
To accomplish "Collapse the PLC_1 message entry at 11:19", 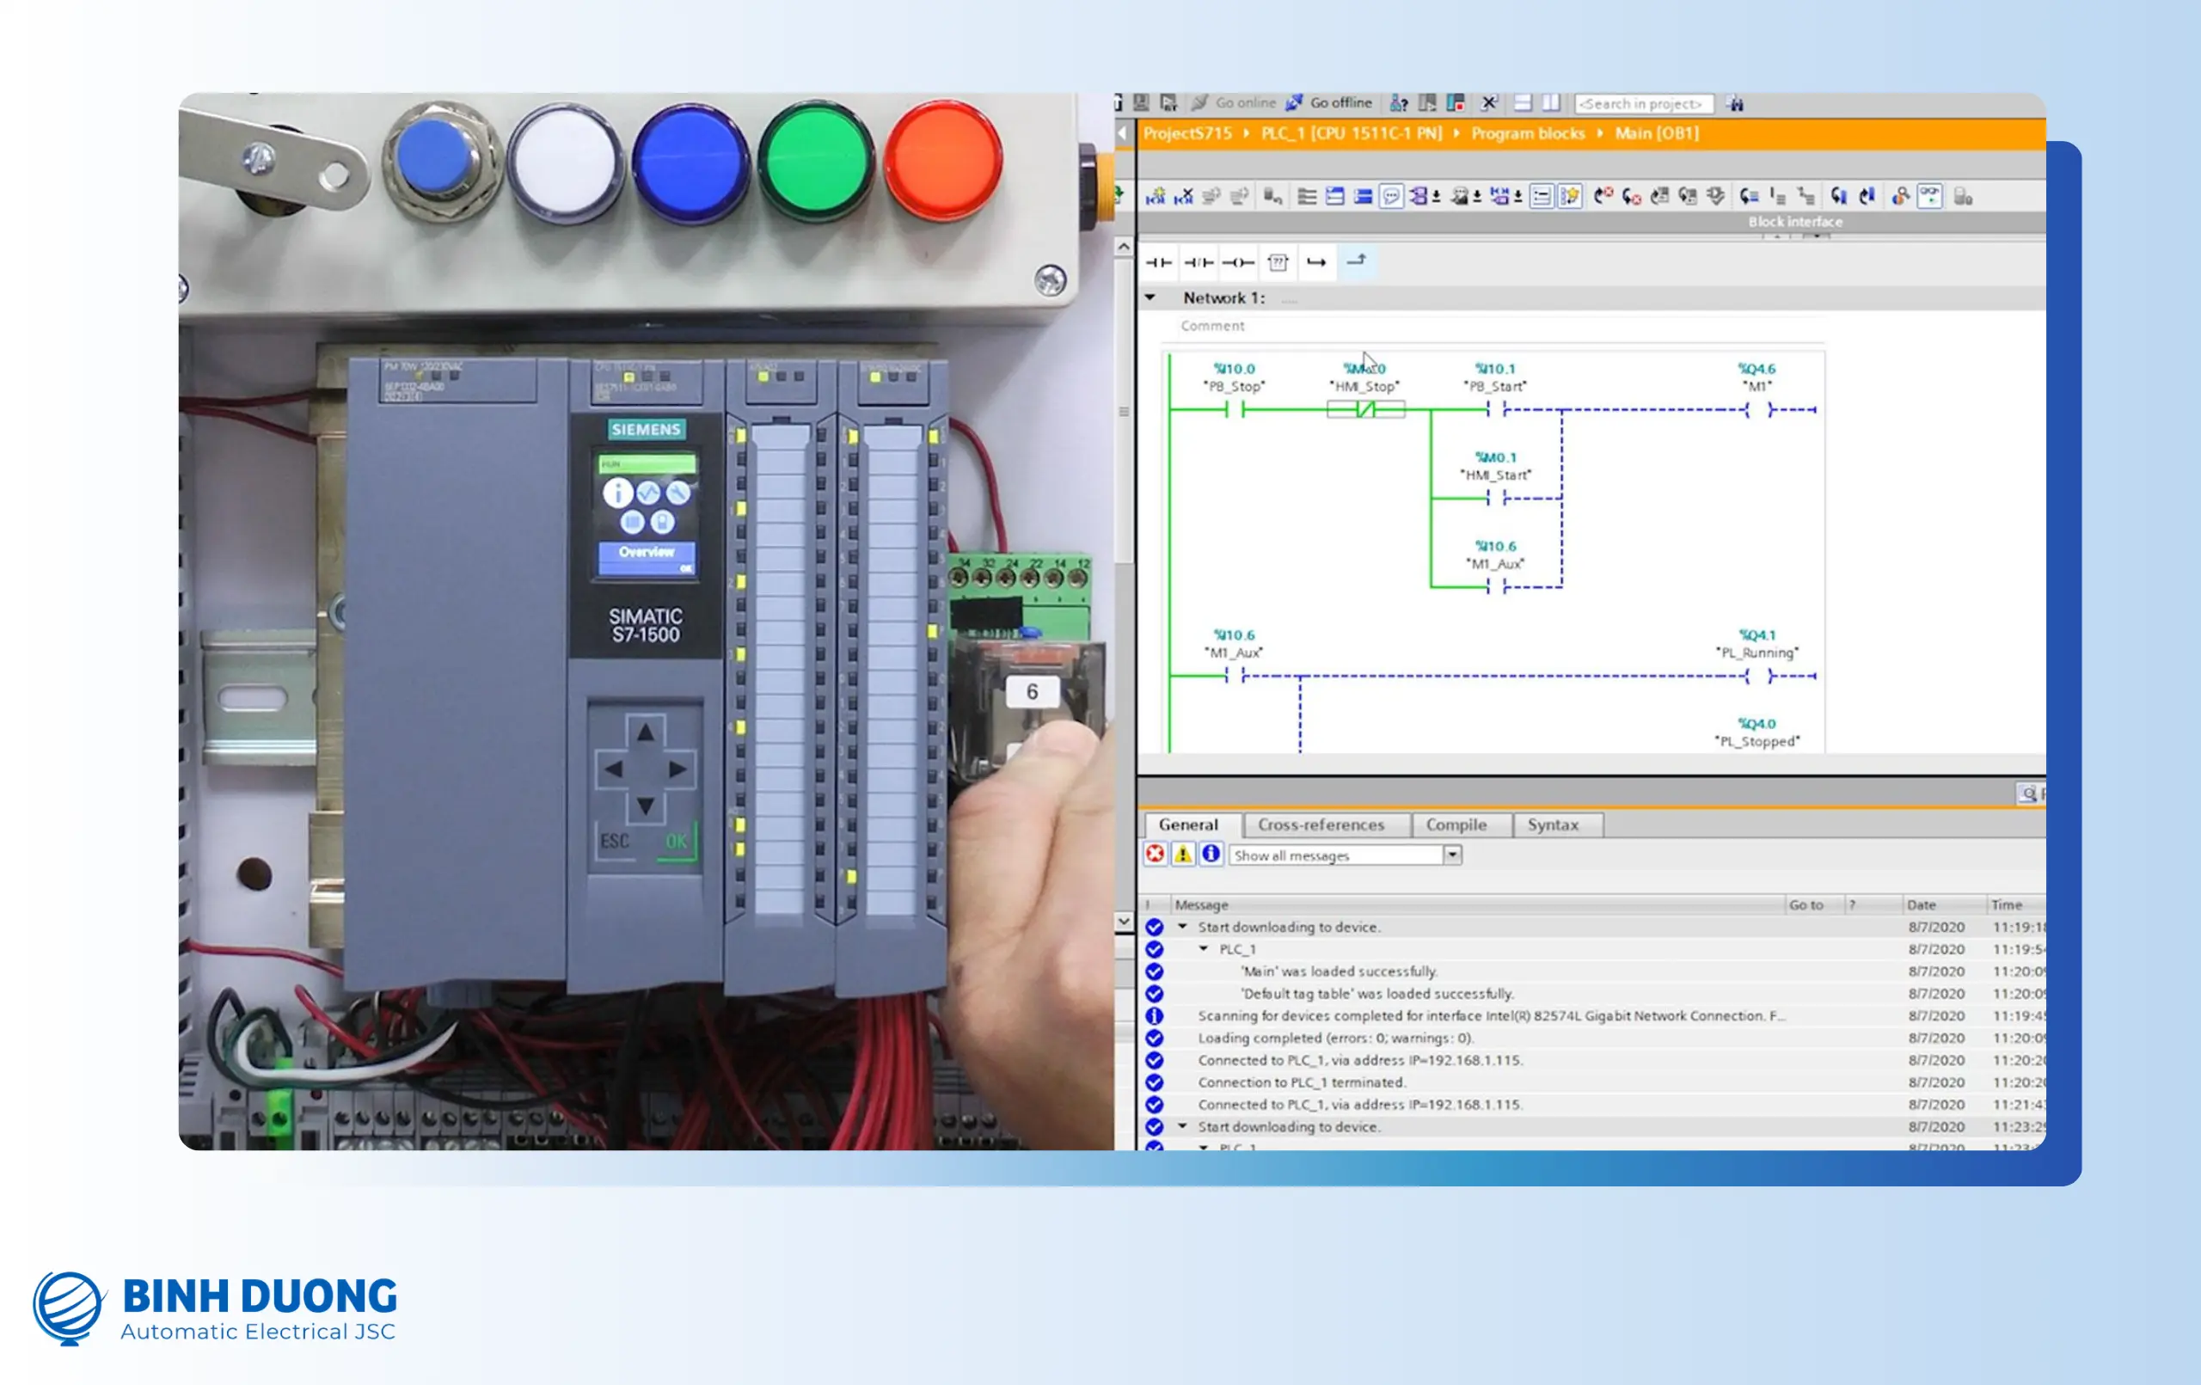I will tap(1204, 949).
